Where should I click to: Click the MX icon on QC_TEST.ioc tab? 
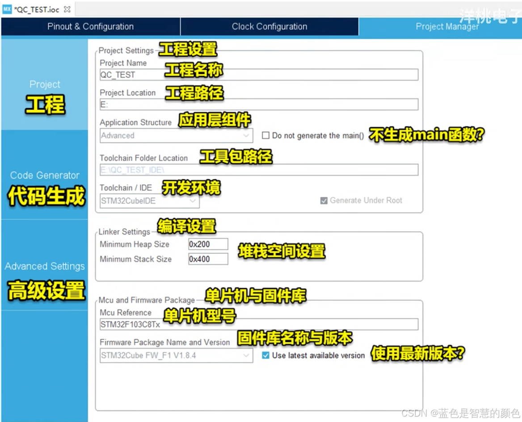7,9
